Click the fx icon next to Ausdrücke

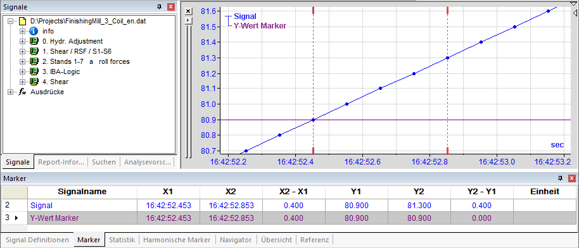coord(23,92)
